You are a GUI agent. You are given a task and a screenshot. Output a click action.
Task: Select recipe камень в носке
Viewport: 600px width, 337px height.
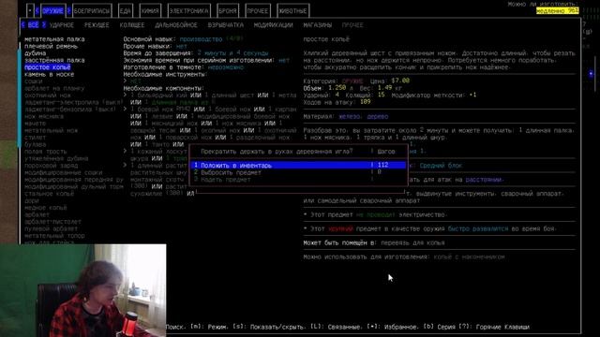coord(49,74)
